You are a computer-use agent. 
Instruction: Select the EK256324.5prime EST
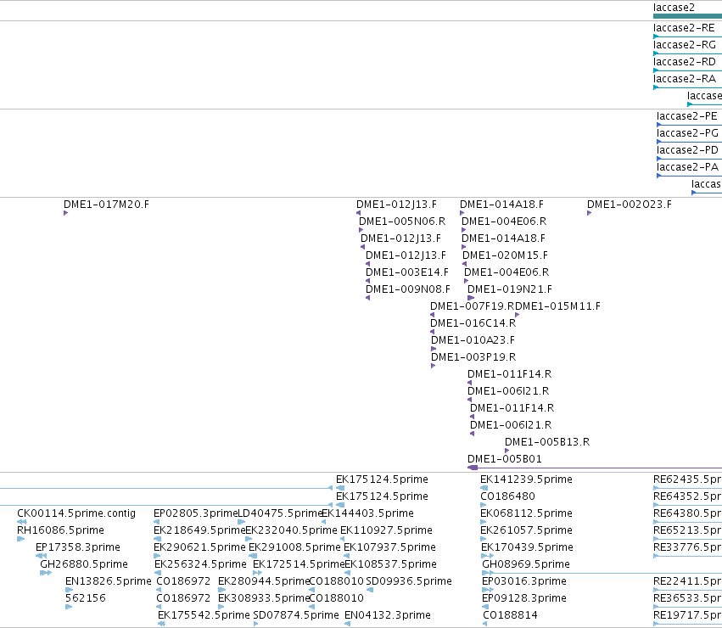(200, 564)
